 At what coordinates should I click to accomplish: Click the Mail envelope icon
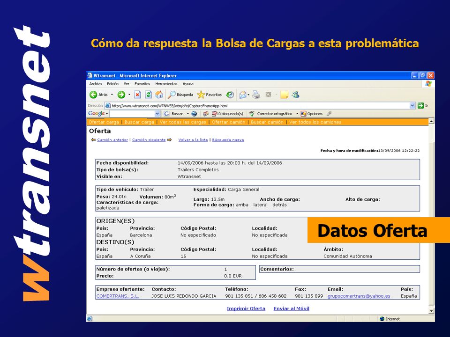(x=243, y=95)
